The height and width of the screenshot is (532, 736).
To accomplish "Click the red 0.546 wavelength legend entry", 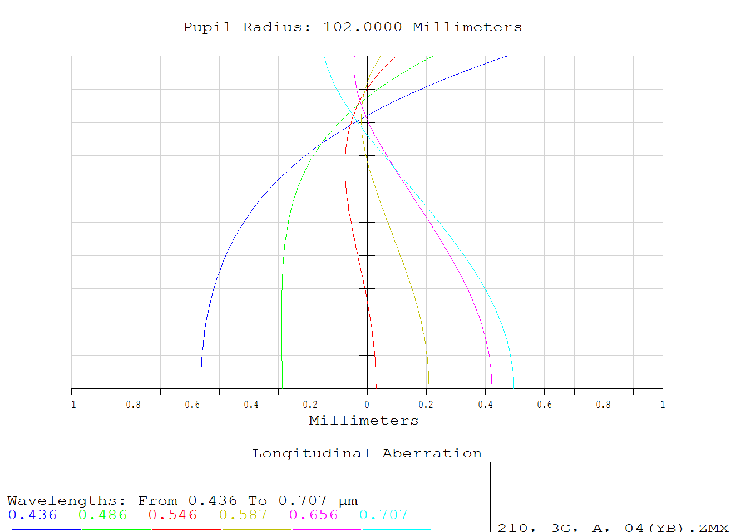I will coord(173,515).
